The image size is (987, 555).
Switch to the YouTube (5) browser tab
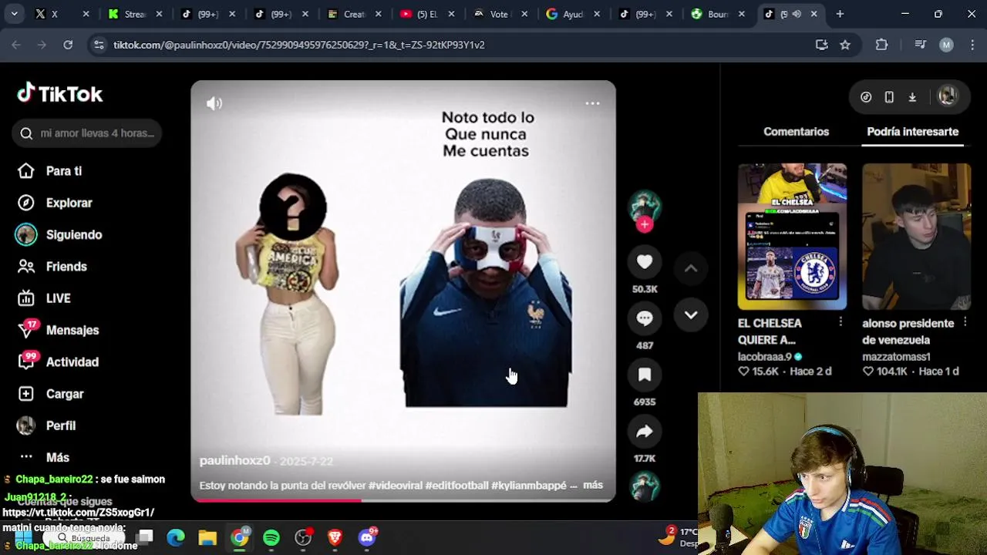[x=426, y=14]
